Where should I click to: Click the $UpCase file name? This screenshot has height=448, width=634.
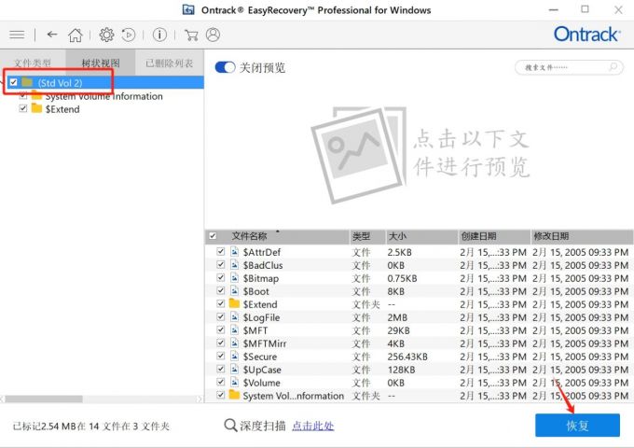pos(262,370)
